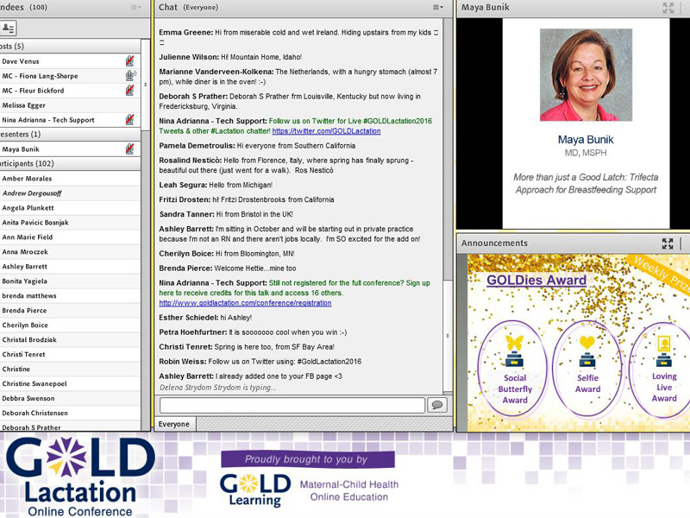Click the GOLD Lactation Online Conference logo
Viewport: 690px width, 518px height.
coord(80,477)
